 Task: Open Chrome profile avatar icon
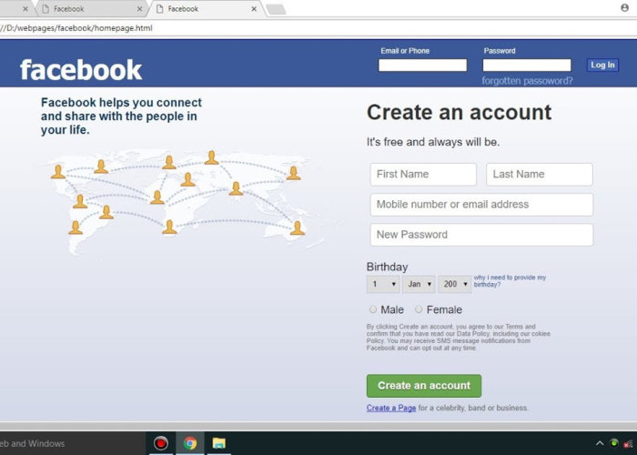coord(625,7)
